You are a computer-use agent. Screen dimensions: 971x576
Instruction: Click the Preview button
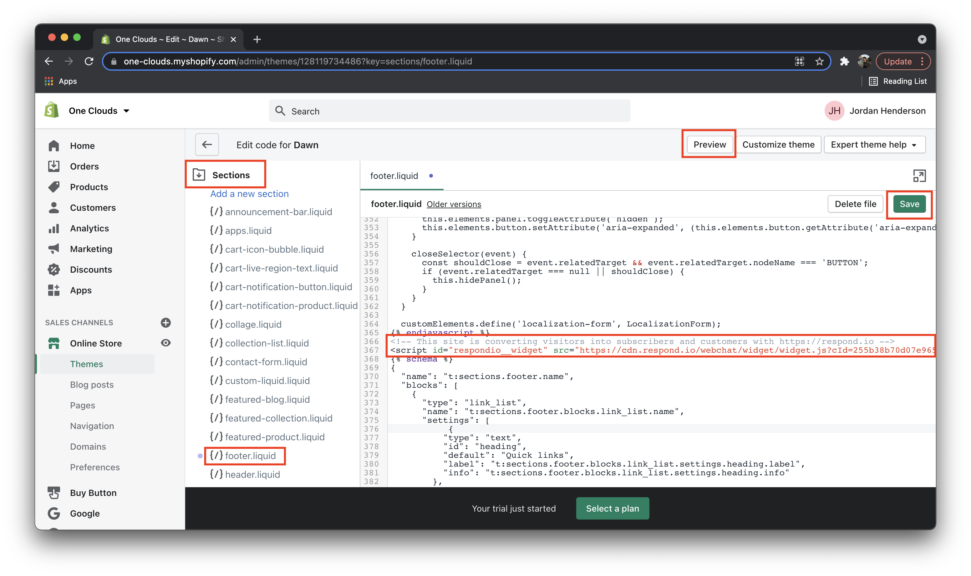click(x=709, y=145)
